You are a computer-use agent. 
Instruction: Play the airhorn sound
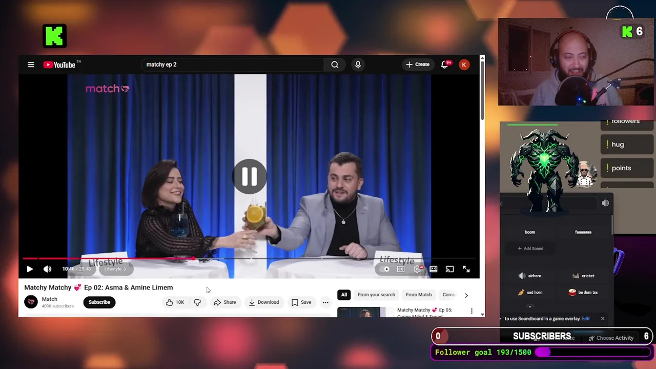click(530, 276)
